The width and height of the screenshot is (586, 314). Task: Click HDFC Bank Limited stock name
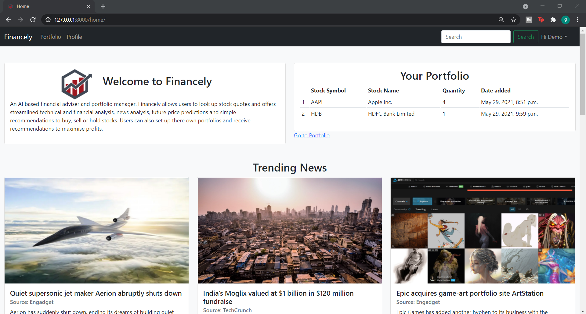391,114
